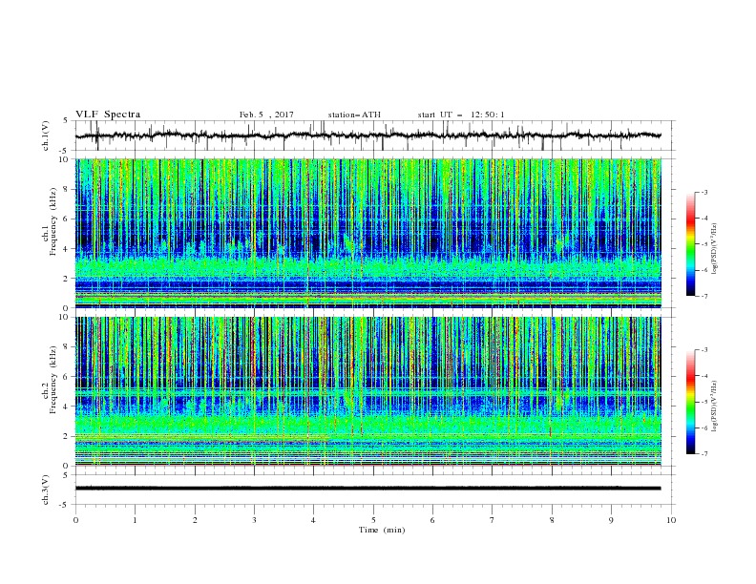Click time axis tick label '4'
This screenshot has height=584, width=756.
tap(313, 520)
